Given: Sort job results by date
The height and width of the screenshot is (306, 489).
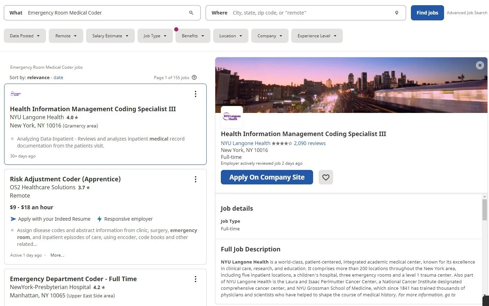Looking at the screenshot, I should (x=58, y=77).
